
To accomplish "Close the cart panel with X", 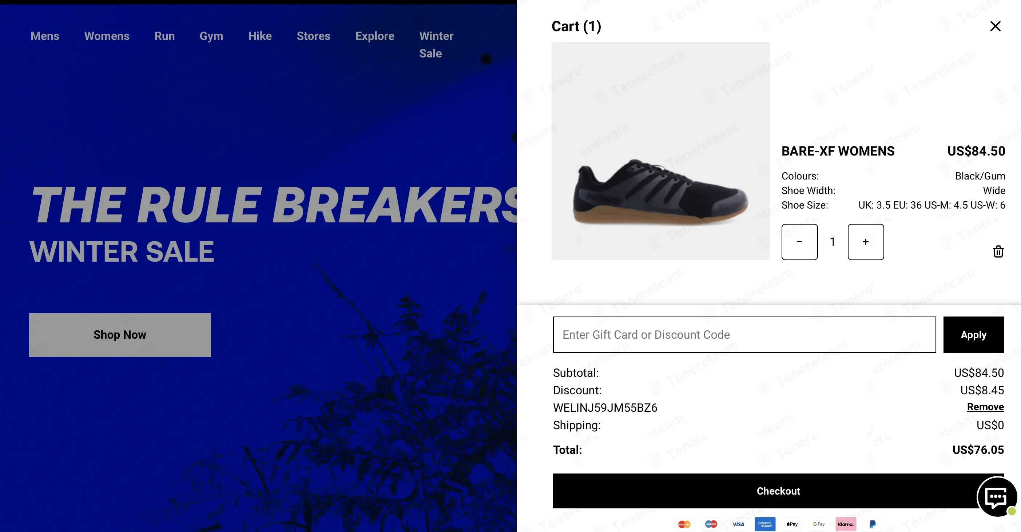I will click(x=995, y=26).
